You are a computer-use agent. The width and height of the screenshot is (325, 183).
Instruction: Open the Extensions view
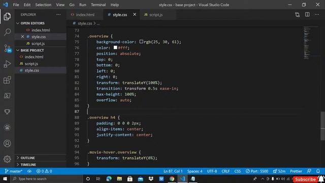pos(7,80)
